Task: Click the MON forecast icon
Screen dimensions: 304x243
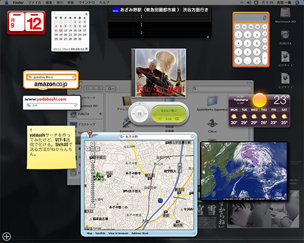Action: 234,117
